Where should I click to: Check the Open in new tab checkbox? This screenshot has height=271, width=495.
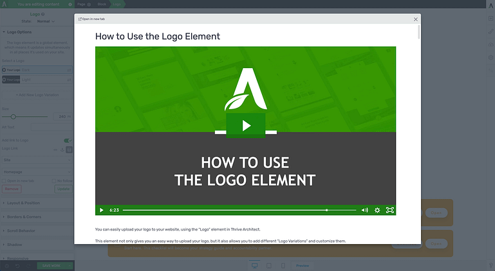point(6,181)
